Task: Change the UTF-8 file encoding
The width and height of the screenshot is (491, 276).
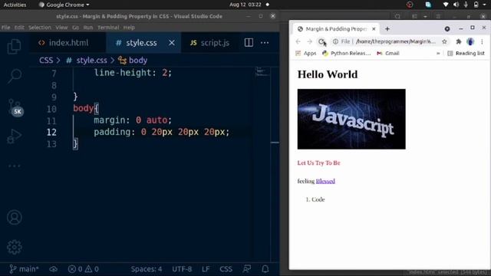Action: click(x=182, y=269)
